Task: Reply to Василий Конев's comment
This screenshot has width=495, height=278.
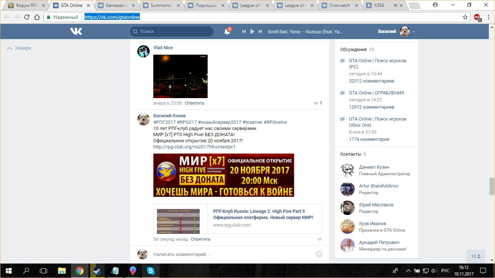Action: coord(201,239)
